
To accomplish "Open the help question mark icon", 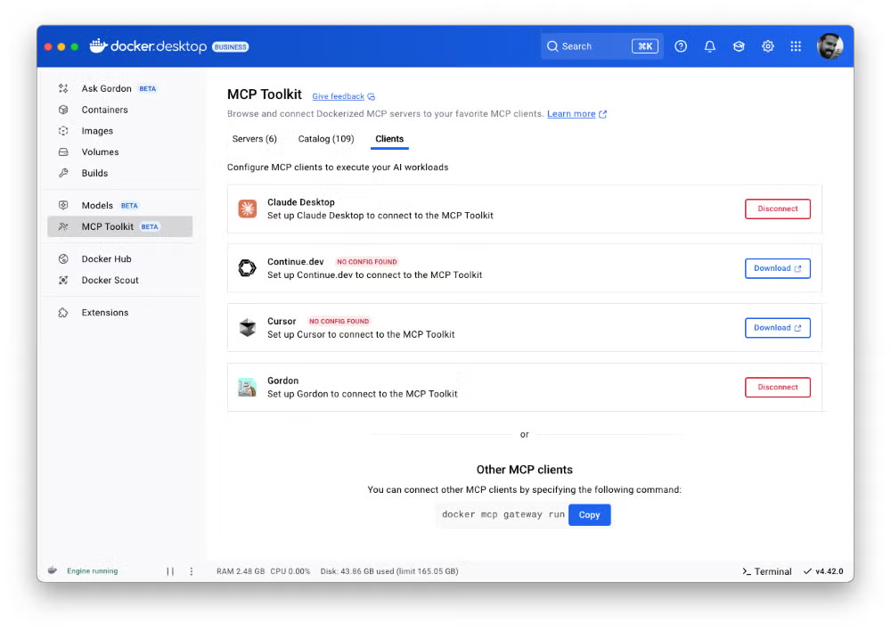I will coord(681,46).
